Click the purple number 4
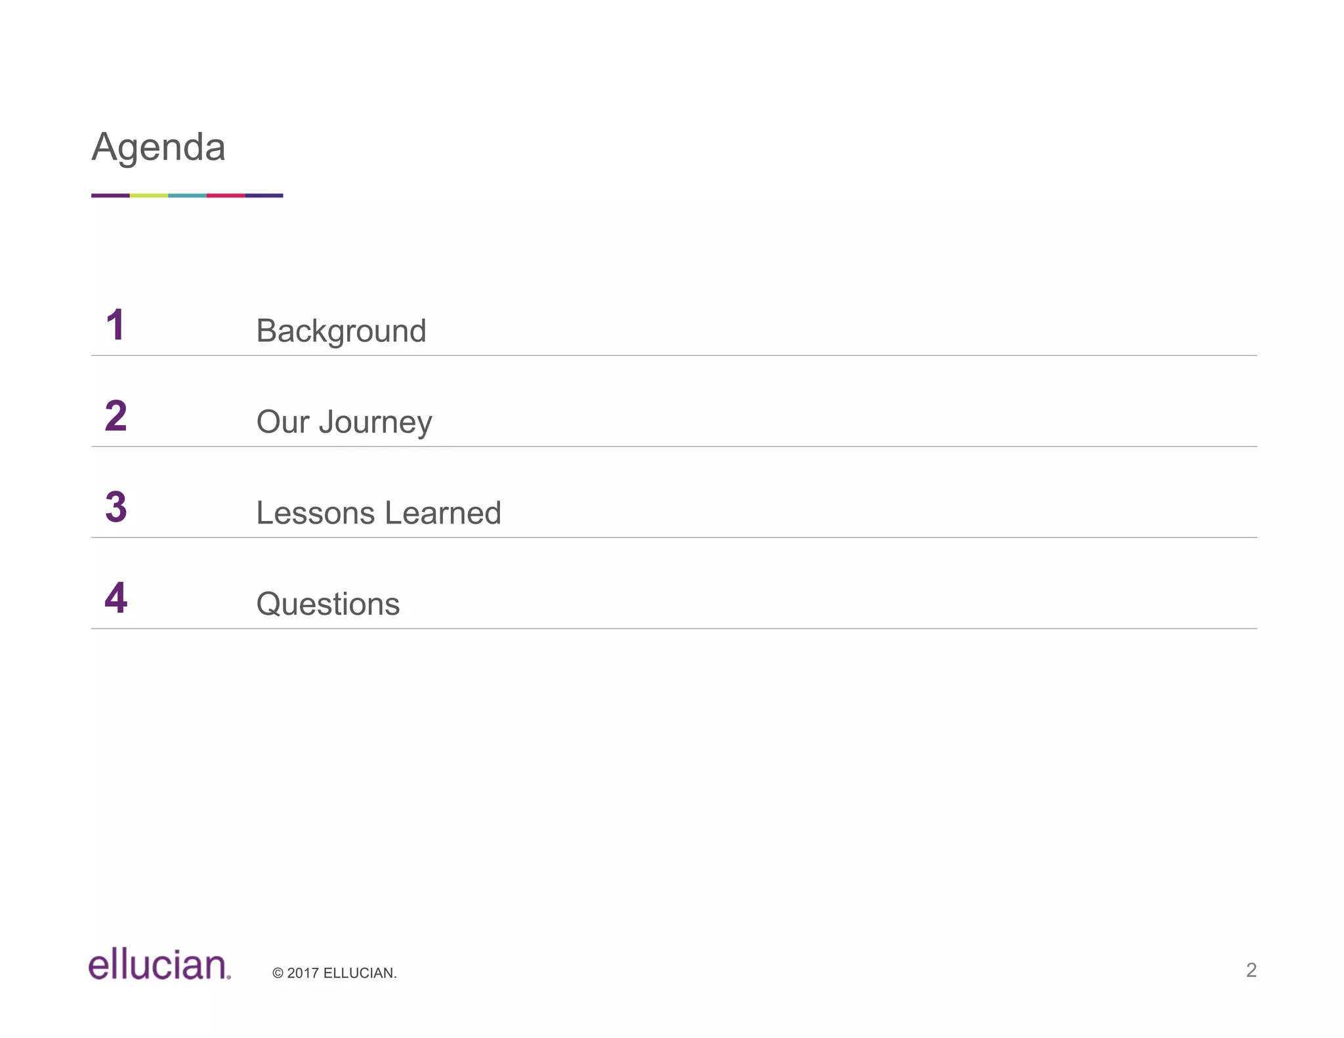The width and height of the screenshot is (1344, 1038). 115,598
